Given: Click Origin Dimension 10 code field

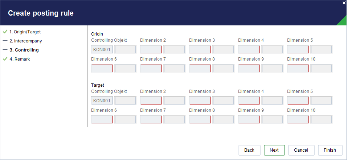Looking at the screenshot, I should [x=298, y=68].
